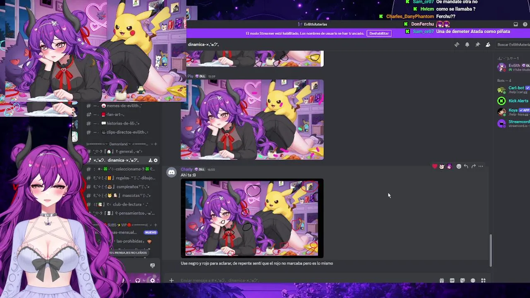Open Streamcord member in list
Viewport: 530px width, 298px height.
click(513, 123)
